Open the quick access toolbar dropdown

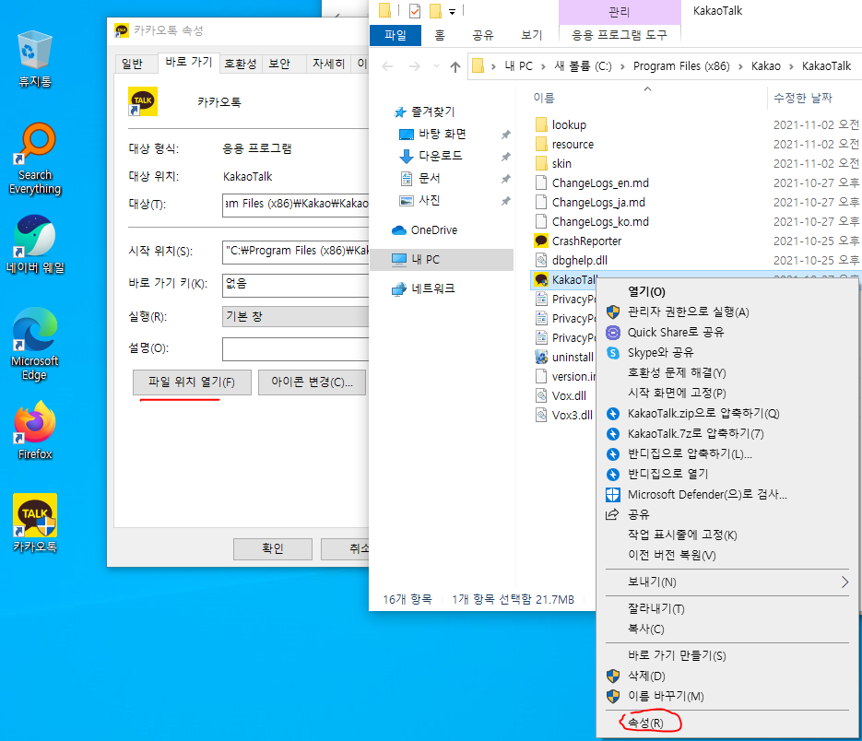point(452,11)
